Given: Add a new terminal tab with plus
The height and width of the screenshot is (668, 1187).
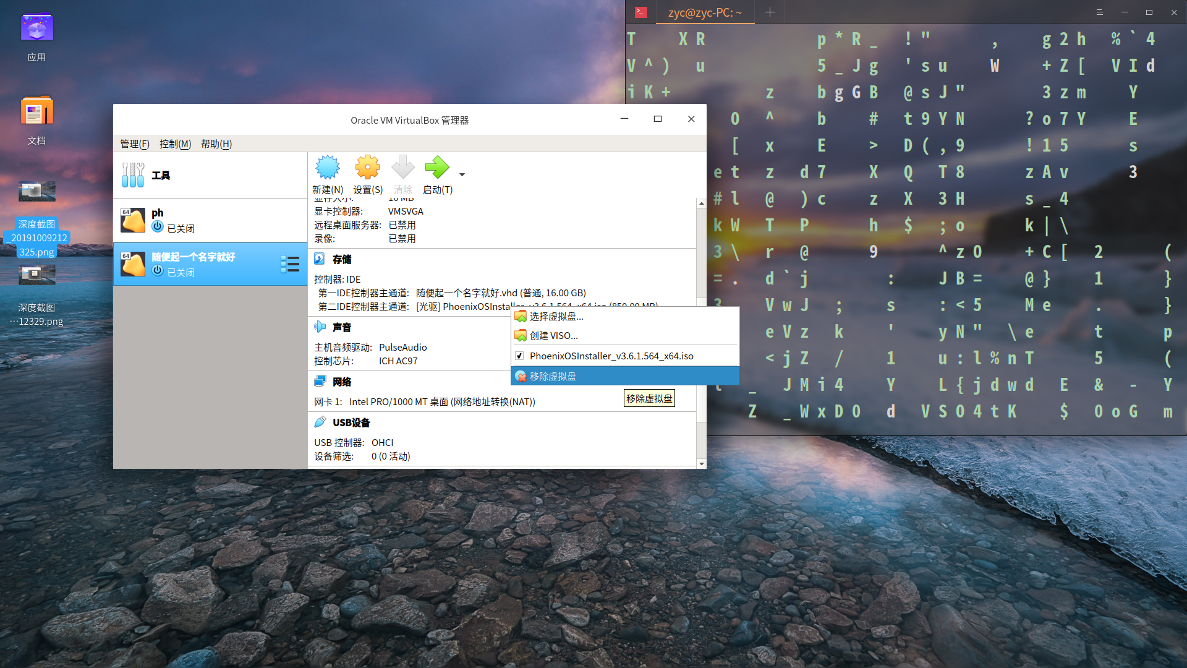Looking at the screenshot, I should click(x=770, y=12).
